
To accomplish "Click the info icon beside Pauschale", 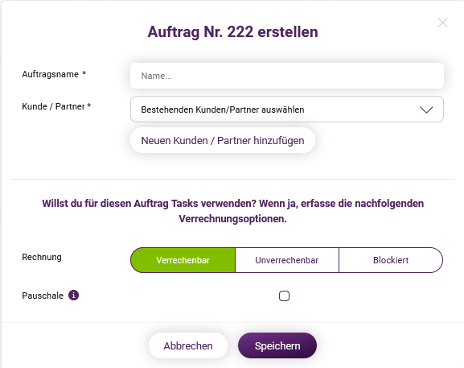I will pyautogui.click(x=74, y=295).
